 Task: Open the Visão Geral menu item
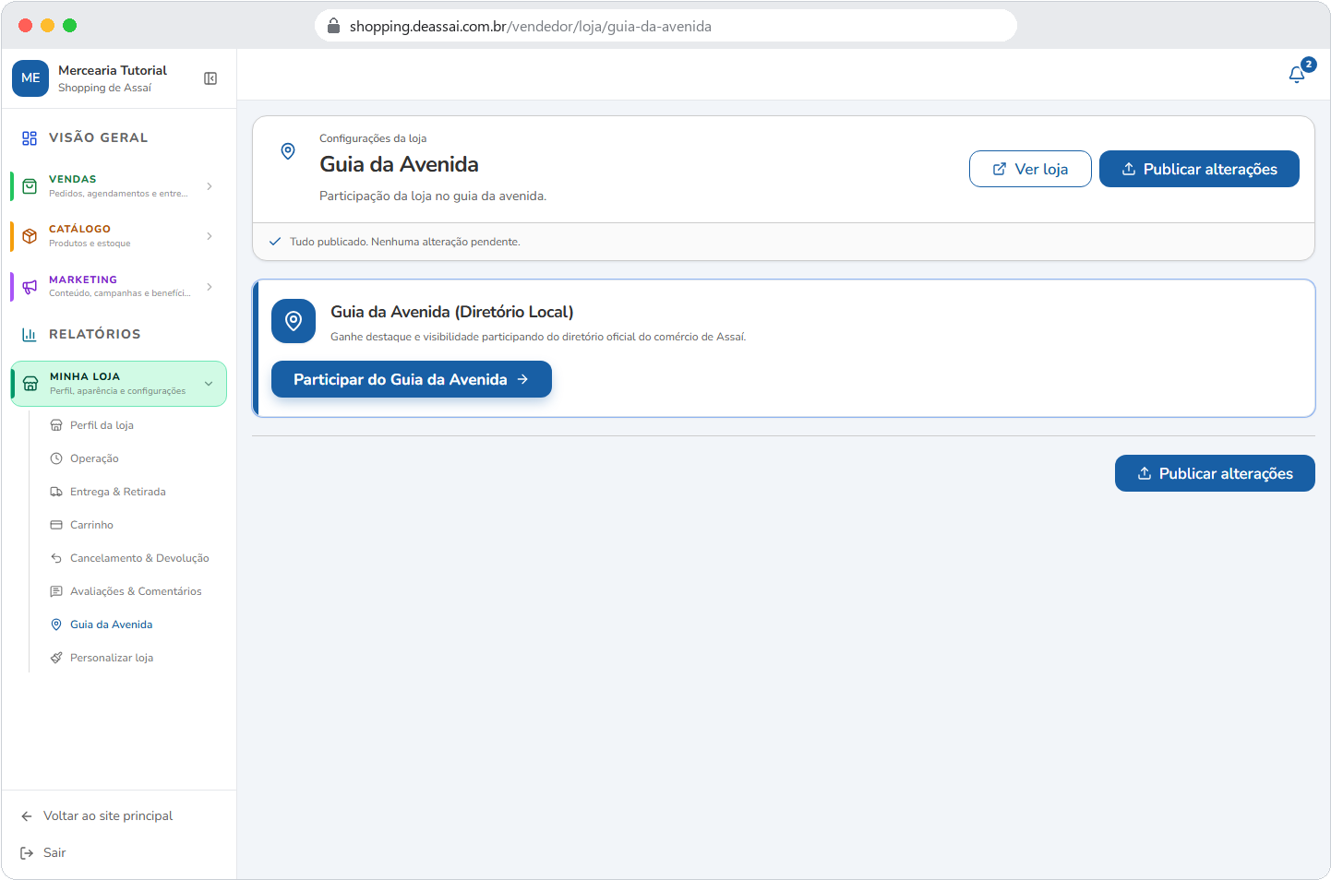[x=118, y=138]
